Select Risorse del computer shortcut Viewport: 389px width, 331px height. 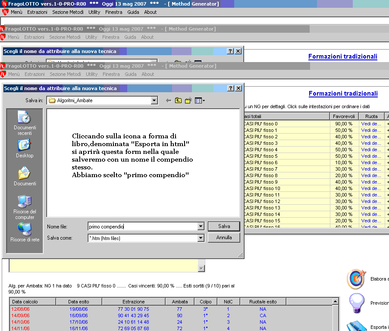click(x=25, y=207)
